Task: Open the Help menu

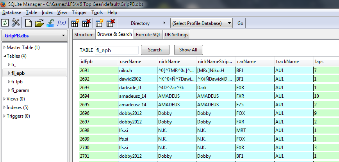Action: click(112, 12)
